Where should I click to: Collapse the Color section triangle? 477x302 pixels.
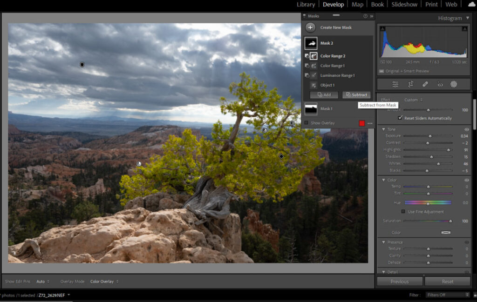[384, 180]
